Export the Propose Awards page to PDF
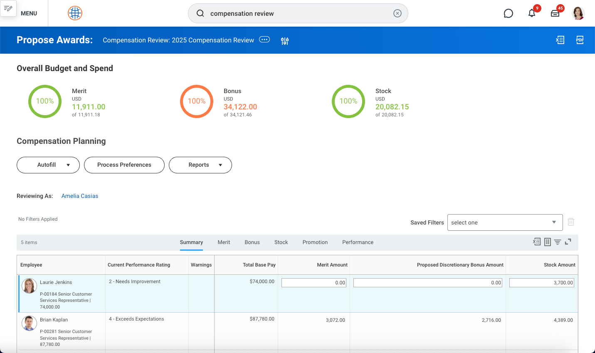Screen dimensions: 595x353 [580, 40]
